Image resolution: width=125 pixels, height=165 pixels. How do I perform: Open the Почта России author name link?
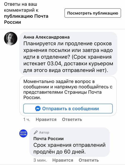48,139
